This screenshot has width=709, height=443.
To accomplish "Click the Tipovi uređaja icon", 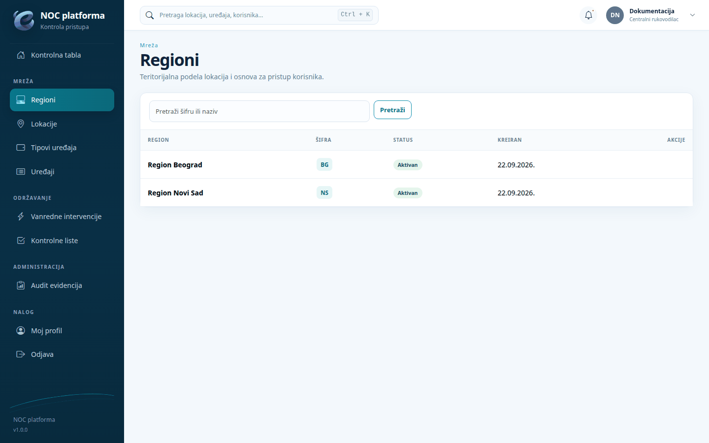I will click(x=21, y=148).
